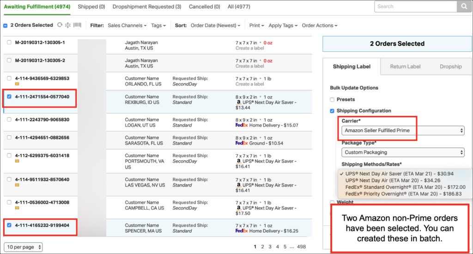473x254 pixels.
Task: Click FedEx Ground - $10.54 rate text
Action: pos(266,143)
